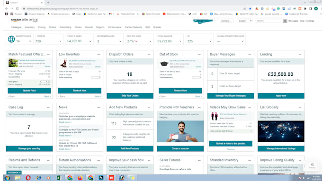Click Restock Now in Low Inventory card
This screenshot has width=322, height=181.
(x=80, y=90)
